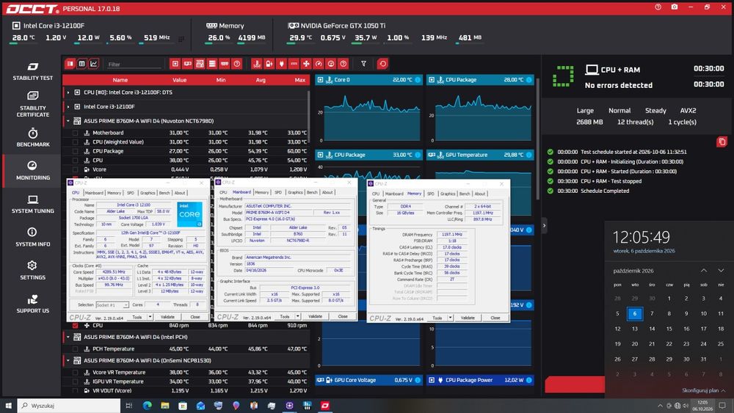This screenshot has height=413, width=734.
Task: Open Microsoft Edge from the taskbar
Action: coord(148,406)
